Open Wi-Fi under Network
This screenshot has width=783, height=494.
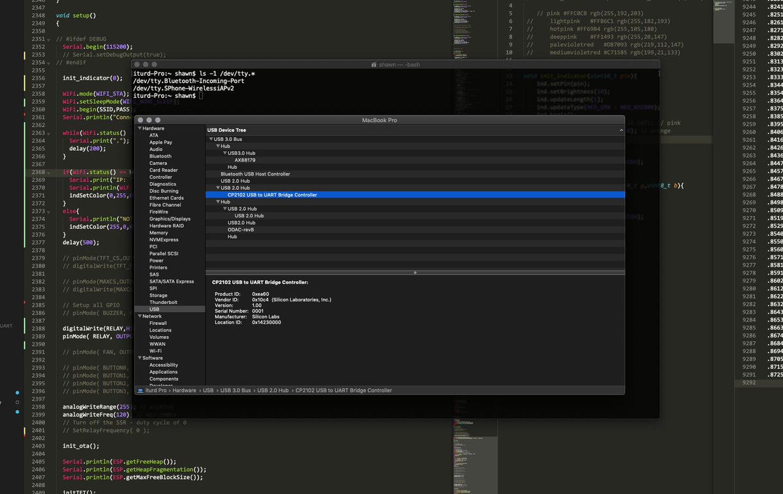click(155, 351)
